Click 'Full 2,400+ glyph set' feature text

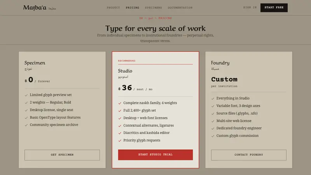pos(140,110)
